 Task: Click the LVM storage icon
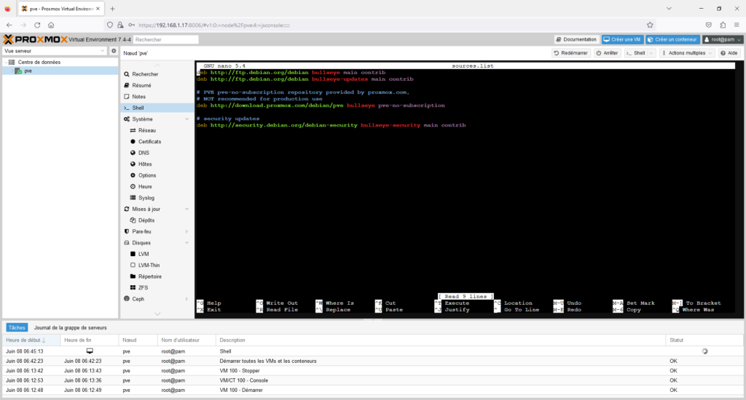pyautogui.click(x=133, y=254)
